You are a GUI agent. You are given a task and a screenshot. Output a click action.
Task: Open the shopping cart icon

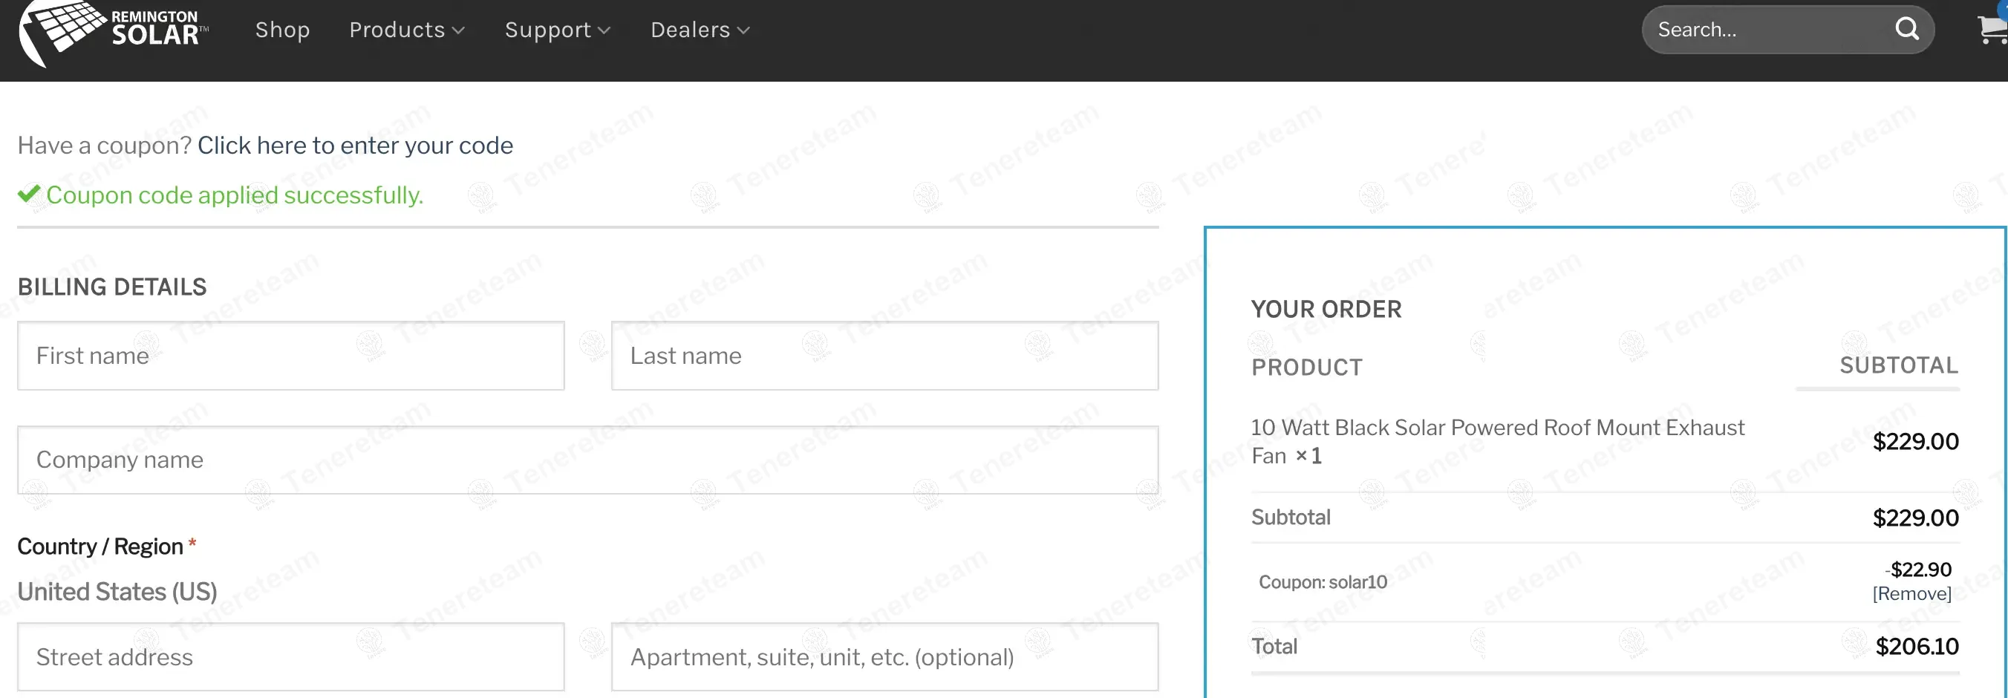[1992, 30]
